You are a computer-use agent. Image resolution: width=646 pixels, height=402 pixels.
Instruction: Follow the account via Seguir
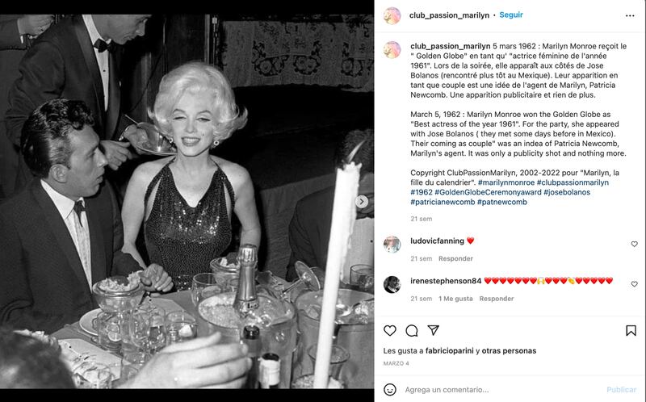pos(511,15)
